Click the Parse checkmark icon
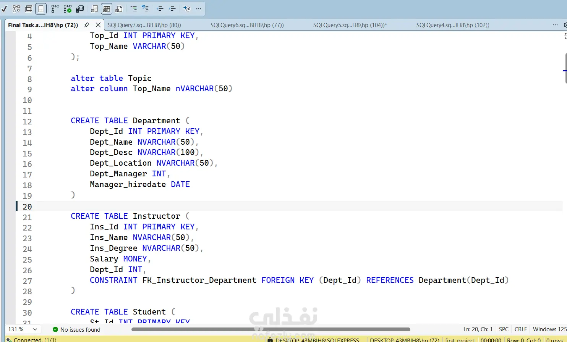Screen dimensions: 567x342 pos(4,8)
